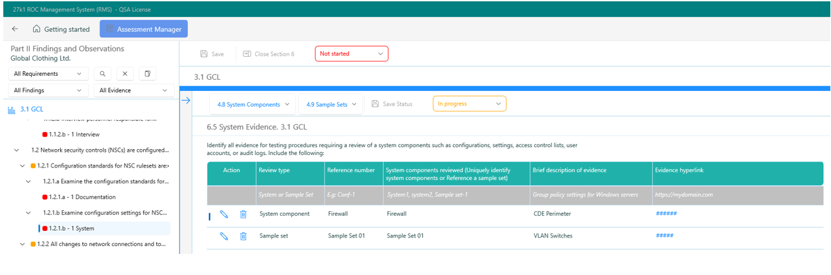Image resolution: width=831 pixels, height=275 pixels.
Task: Click the Close Section 6 button
Action: pyautogui.click(x=268, y=54)
